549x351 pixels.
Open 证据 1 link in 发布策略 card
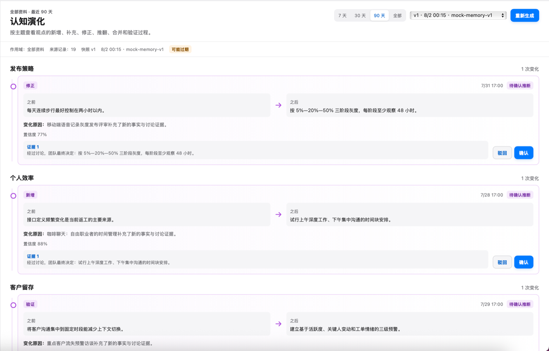pos(33,147)
